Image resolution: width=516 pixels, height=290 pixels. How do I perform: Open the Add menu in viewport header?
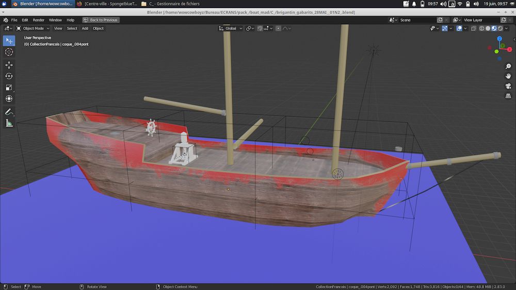[85, 28]
